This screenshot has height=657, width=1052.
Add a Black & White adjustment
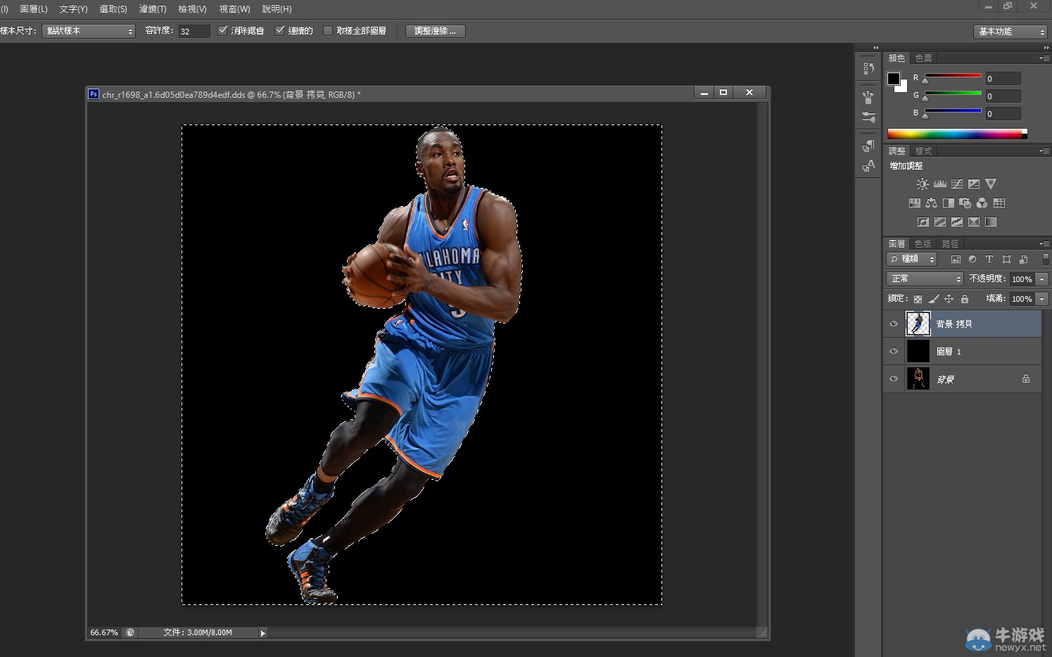click(948, 203)
